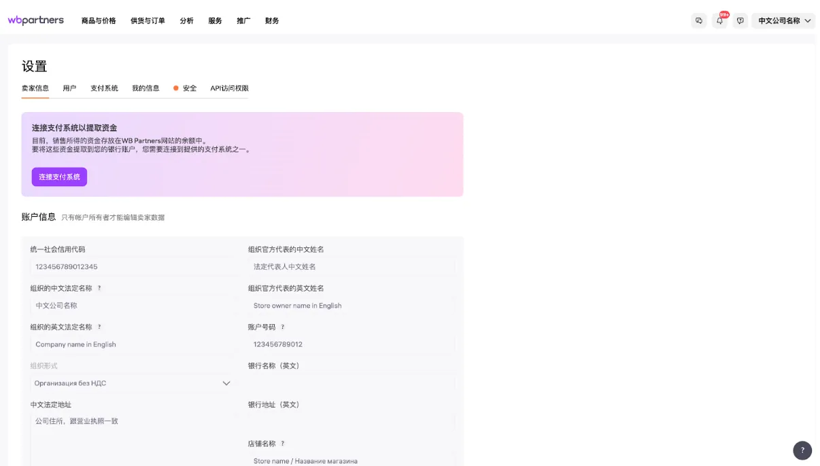This screenshot has height=466, width=820.
Task: Open the feedback speech bubble icon
Action: coord(740,21)
